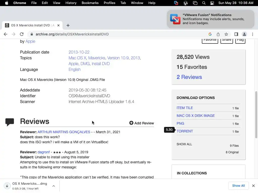Image resolution: width=258 pixels, height=193 pixels.
Task: Open the DMG topic link
Action: tap(85, 64)
